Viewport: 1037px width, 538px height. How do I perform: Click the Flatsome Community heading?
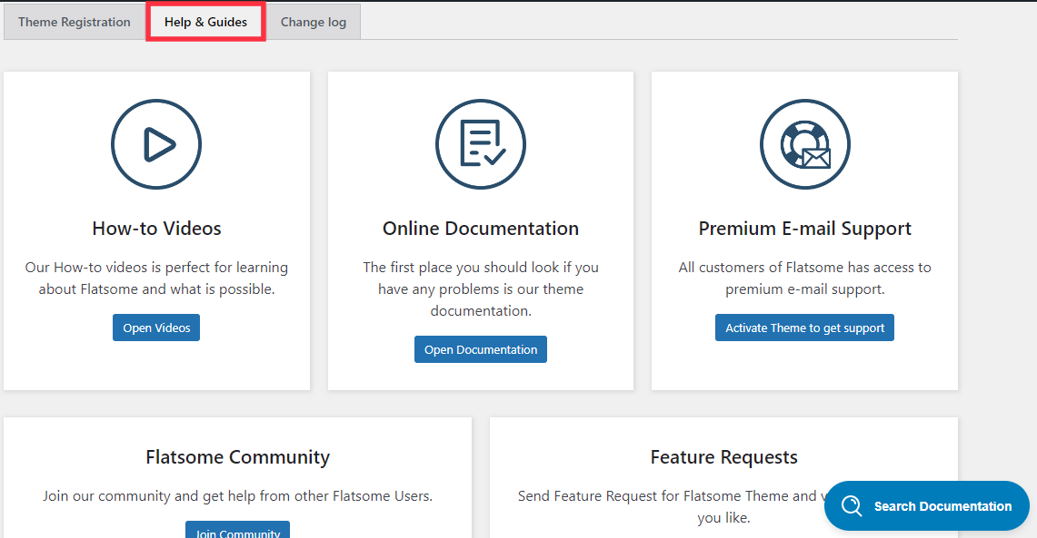coord(238,457)
